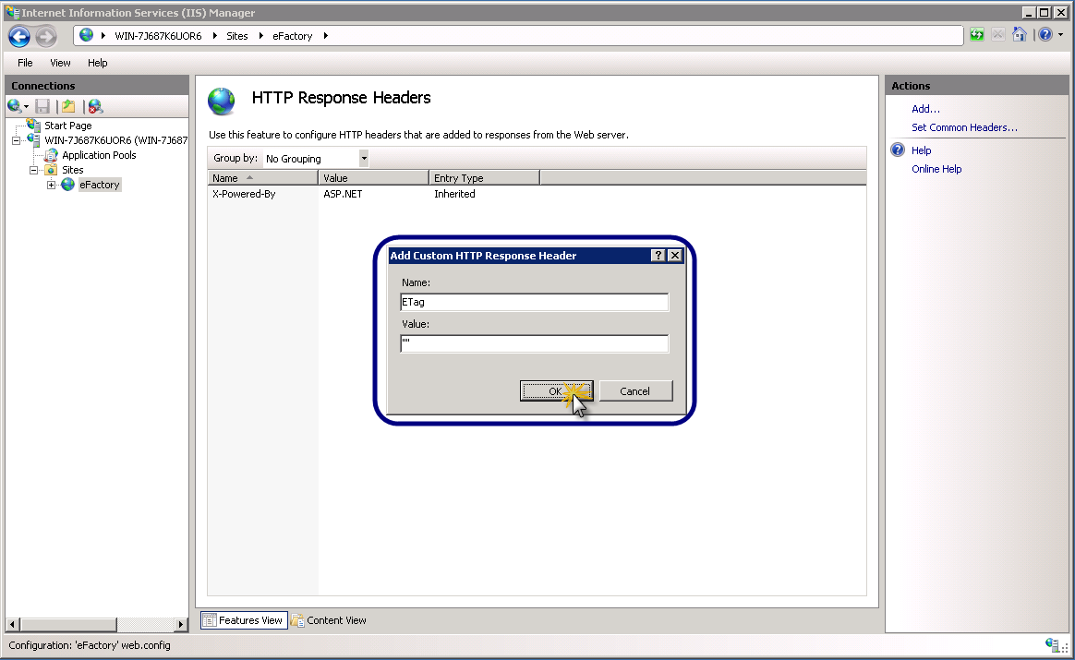Click the Add... action link

click(925, 108)
